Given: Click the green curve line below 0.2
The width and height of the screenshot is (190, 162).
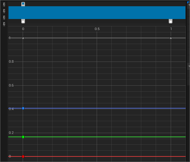Looking at the screenshot, I should (97, 137).
